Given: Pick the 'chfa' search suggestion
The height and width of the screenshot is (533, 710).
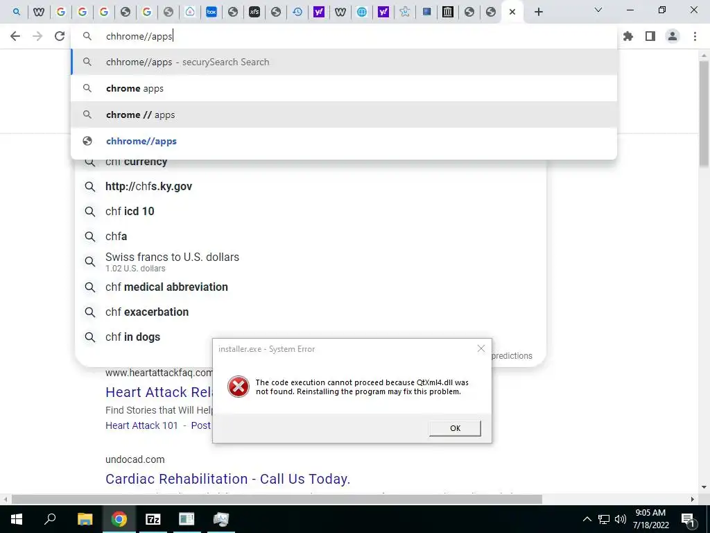Looking at the screenshot, I should tap(116, 237).
